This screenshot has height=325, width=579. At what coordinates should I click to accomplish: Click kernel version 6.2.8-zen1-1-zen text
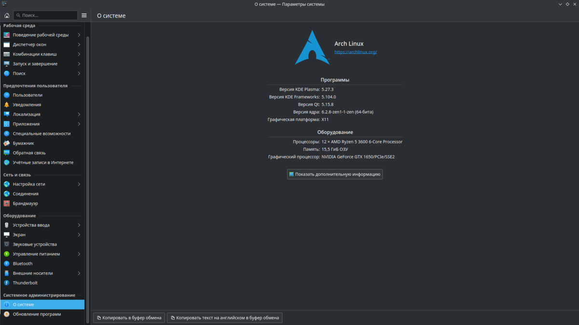pyautogui.click(x=347, y=112)
